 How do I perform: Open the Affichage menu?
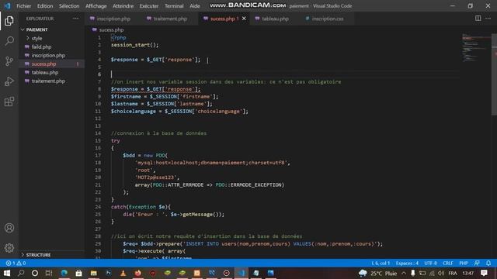click(x=96, y=6)
